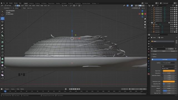Image resolution: width=178 pixels, height=100 pixels.
Task: Open the Global transform orientation dropdown
Action: coord(66,6)
